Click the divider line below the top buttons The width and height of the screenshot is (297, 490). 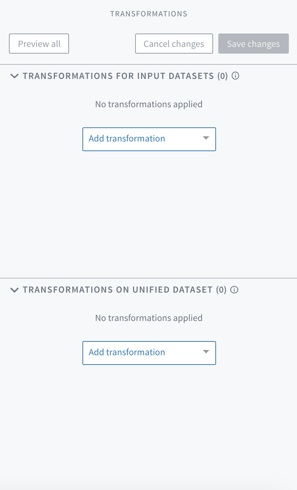tap(148, 64)
